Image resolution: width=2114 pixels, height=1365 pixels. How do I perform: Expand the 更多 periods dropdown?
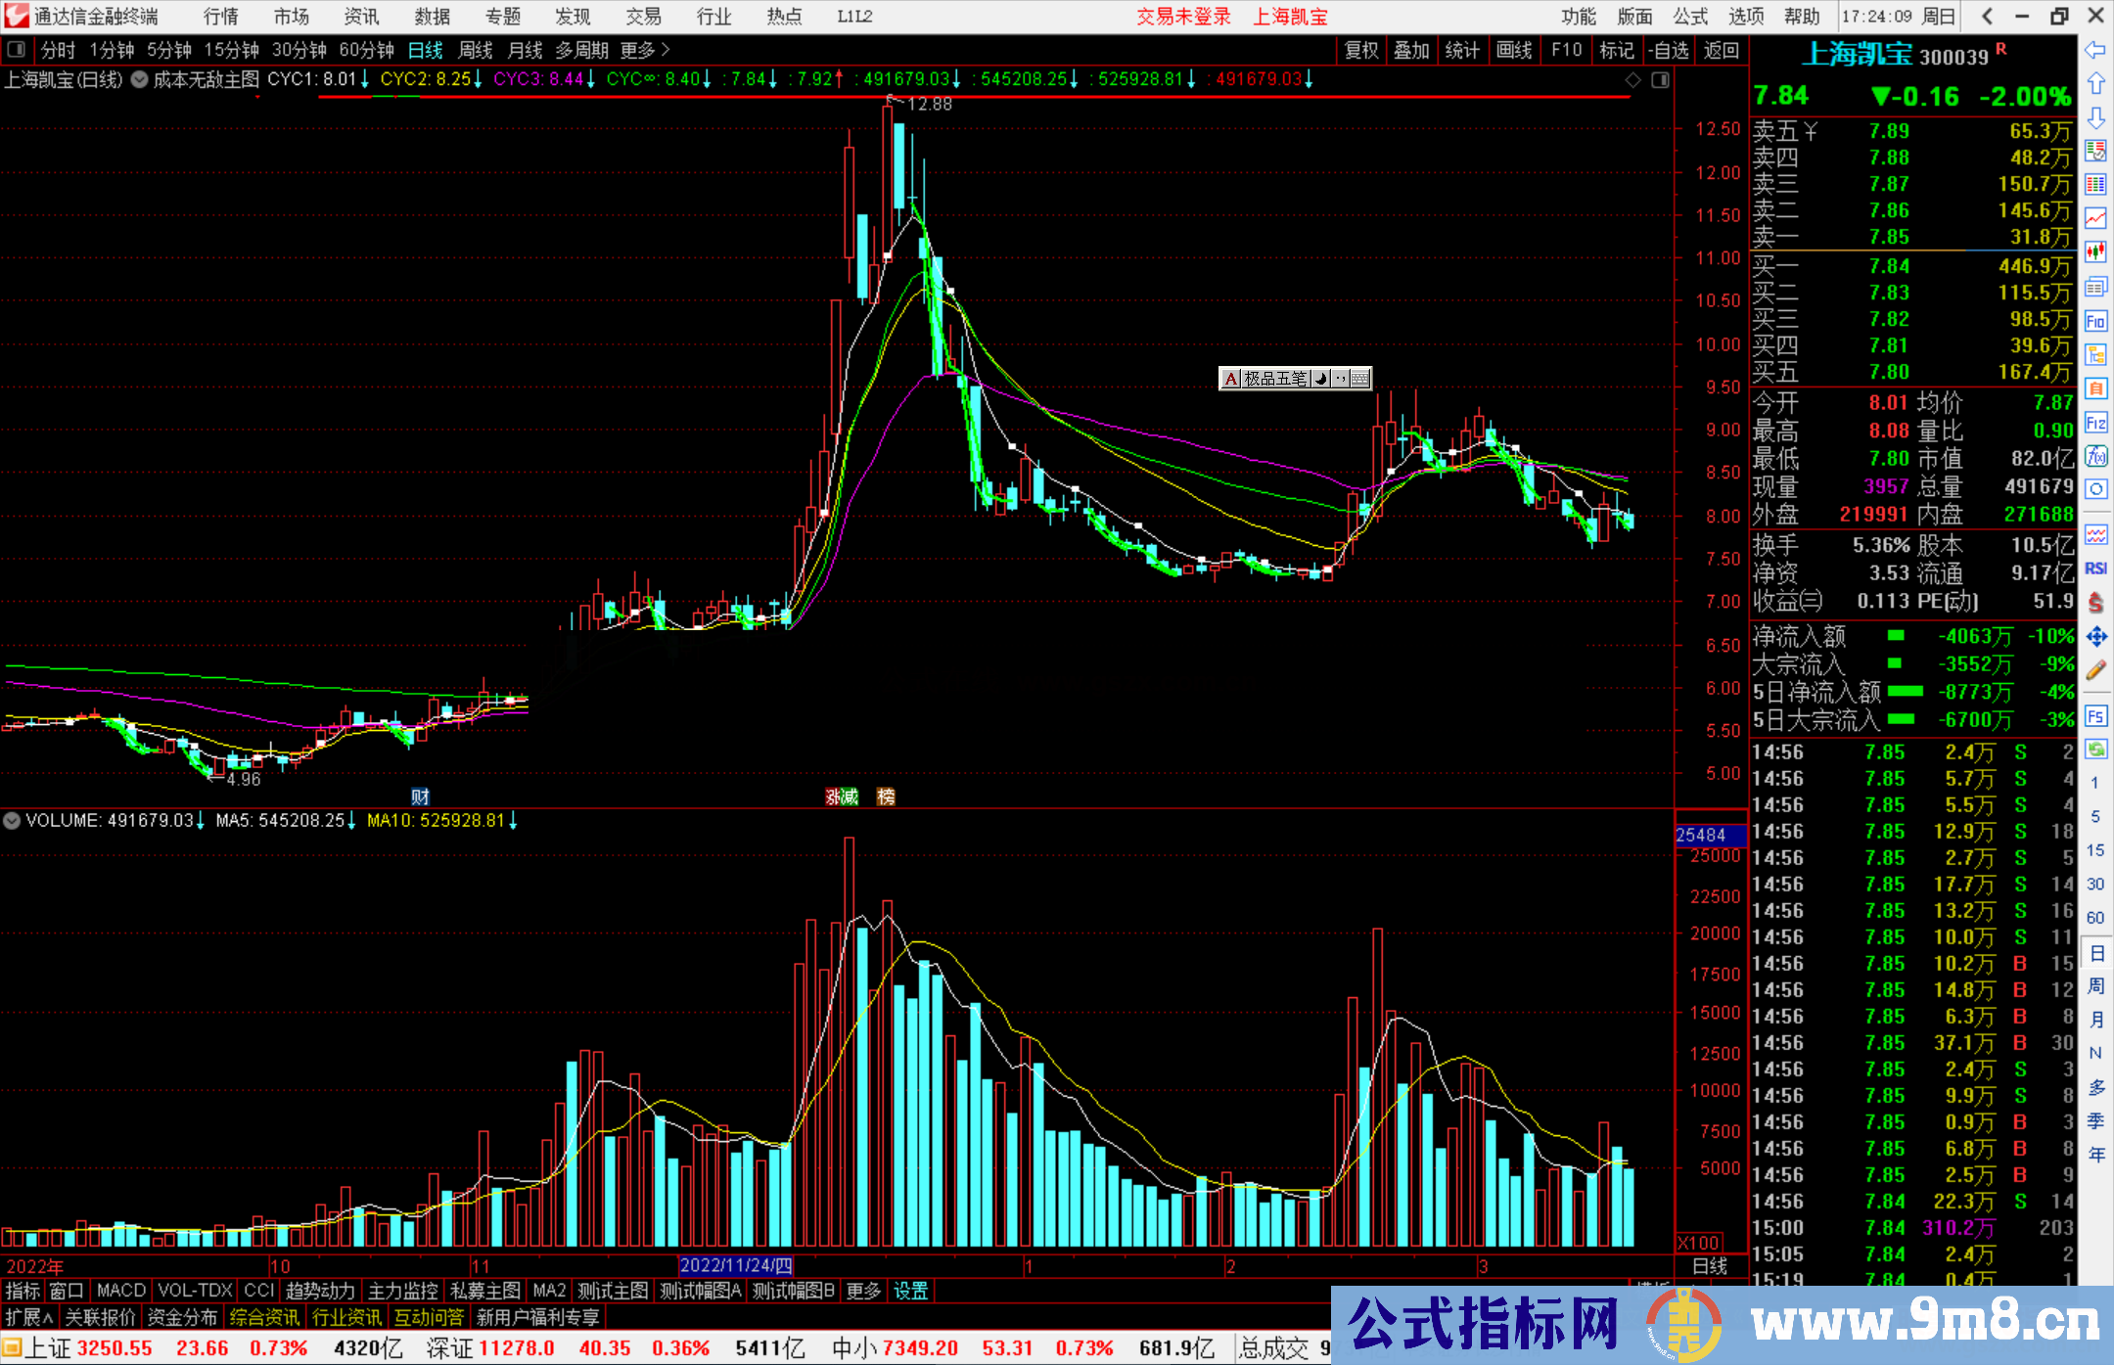pyautogui.click(x=645, y=50)
